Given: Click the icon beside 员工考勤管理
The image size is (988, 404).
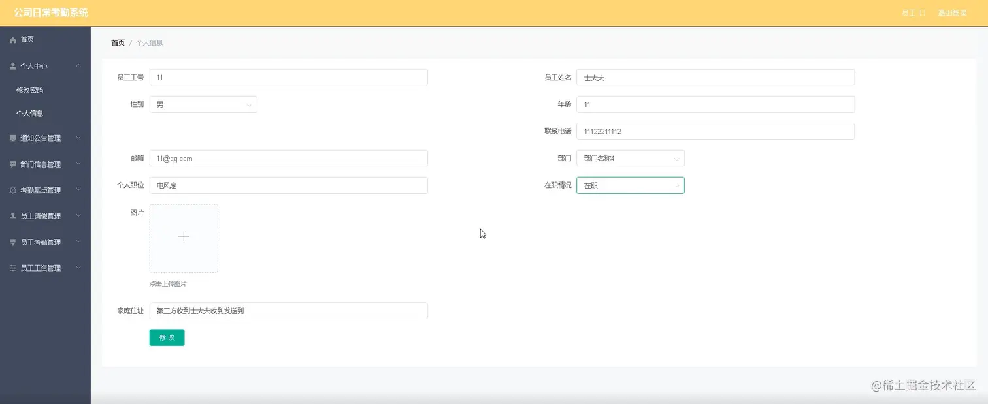Looking at the screenshot, I should click(x=13, y=242).
